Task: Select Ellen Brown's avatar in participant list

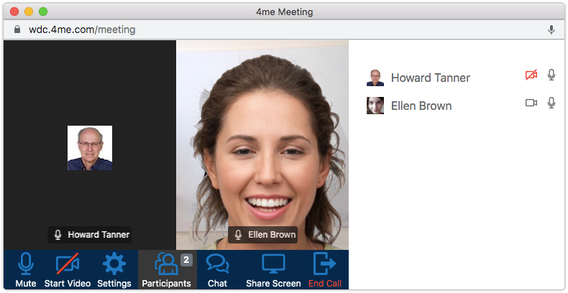Action: 375,106
